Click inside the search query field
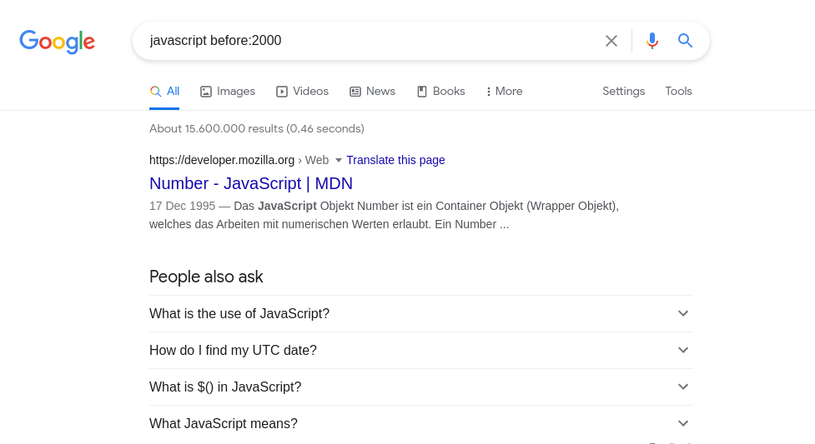The image size is (815, 444). 367,41
